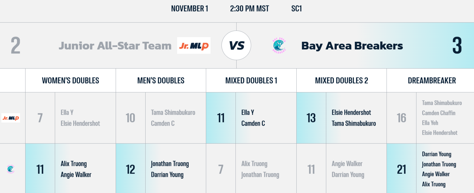Click the VS circle badge
474x193 pixels.
pos(236,45)
